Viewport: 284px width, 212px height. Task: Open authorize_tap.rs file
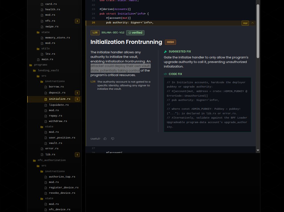tap(62, 177)
